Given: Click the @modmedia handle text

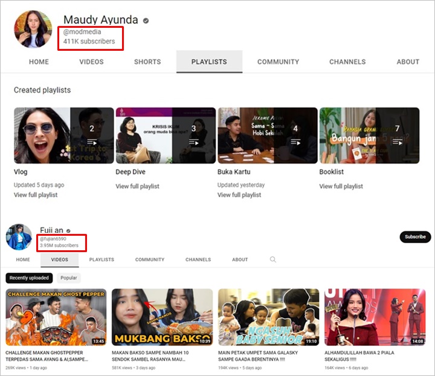Looking at the screenshot, I should point(82,32).
